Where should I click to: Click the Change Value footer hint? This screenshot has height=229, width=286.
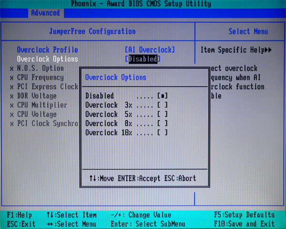coord(141,215)
